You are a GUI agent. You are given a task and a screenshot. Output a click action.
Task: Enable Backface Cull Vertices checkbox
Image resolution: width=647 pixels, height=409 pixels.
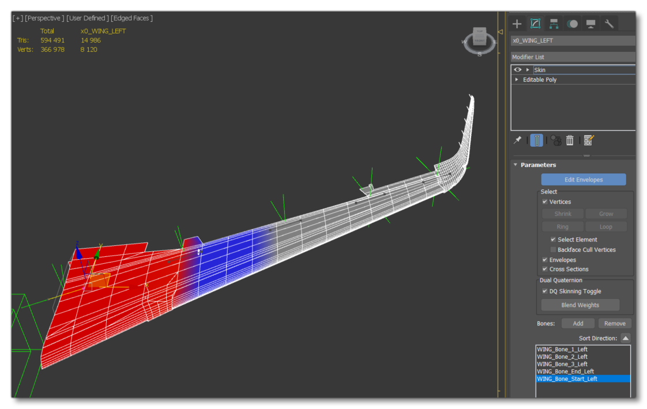coord(553,250)
